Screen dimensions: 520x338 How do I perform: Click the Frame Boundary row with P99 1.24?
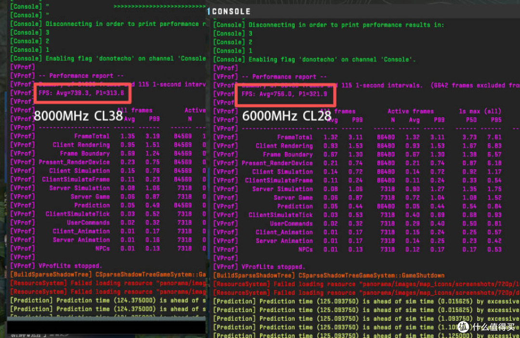pyautogui.click(x=108, y=153)
